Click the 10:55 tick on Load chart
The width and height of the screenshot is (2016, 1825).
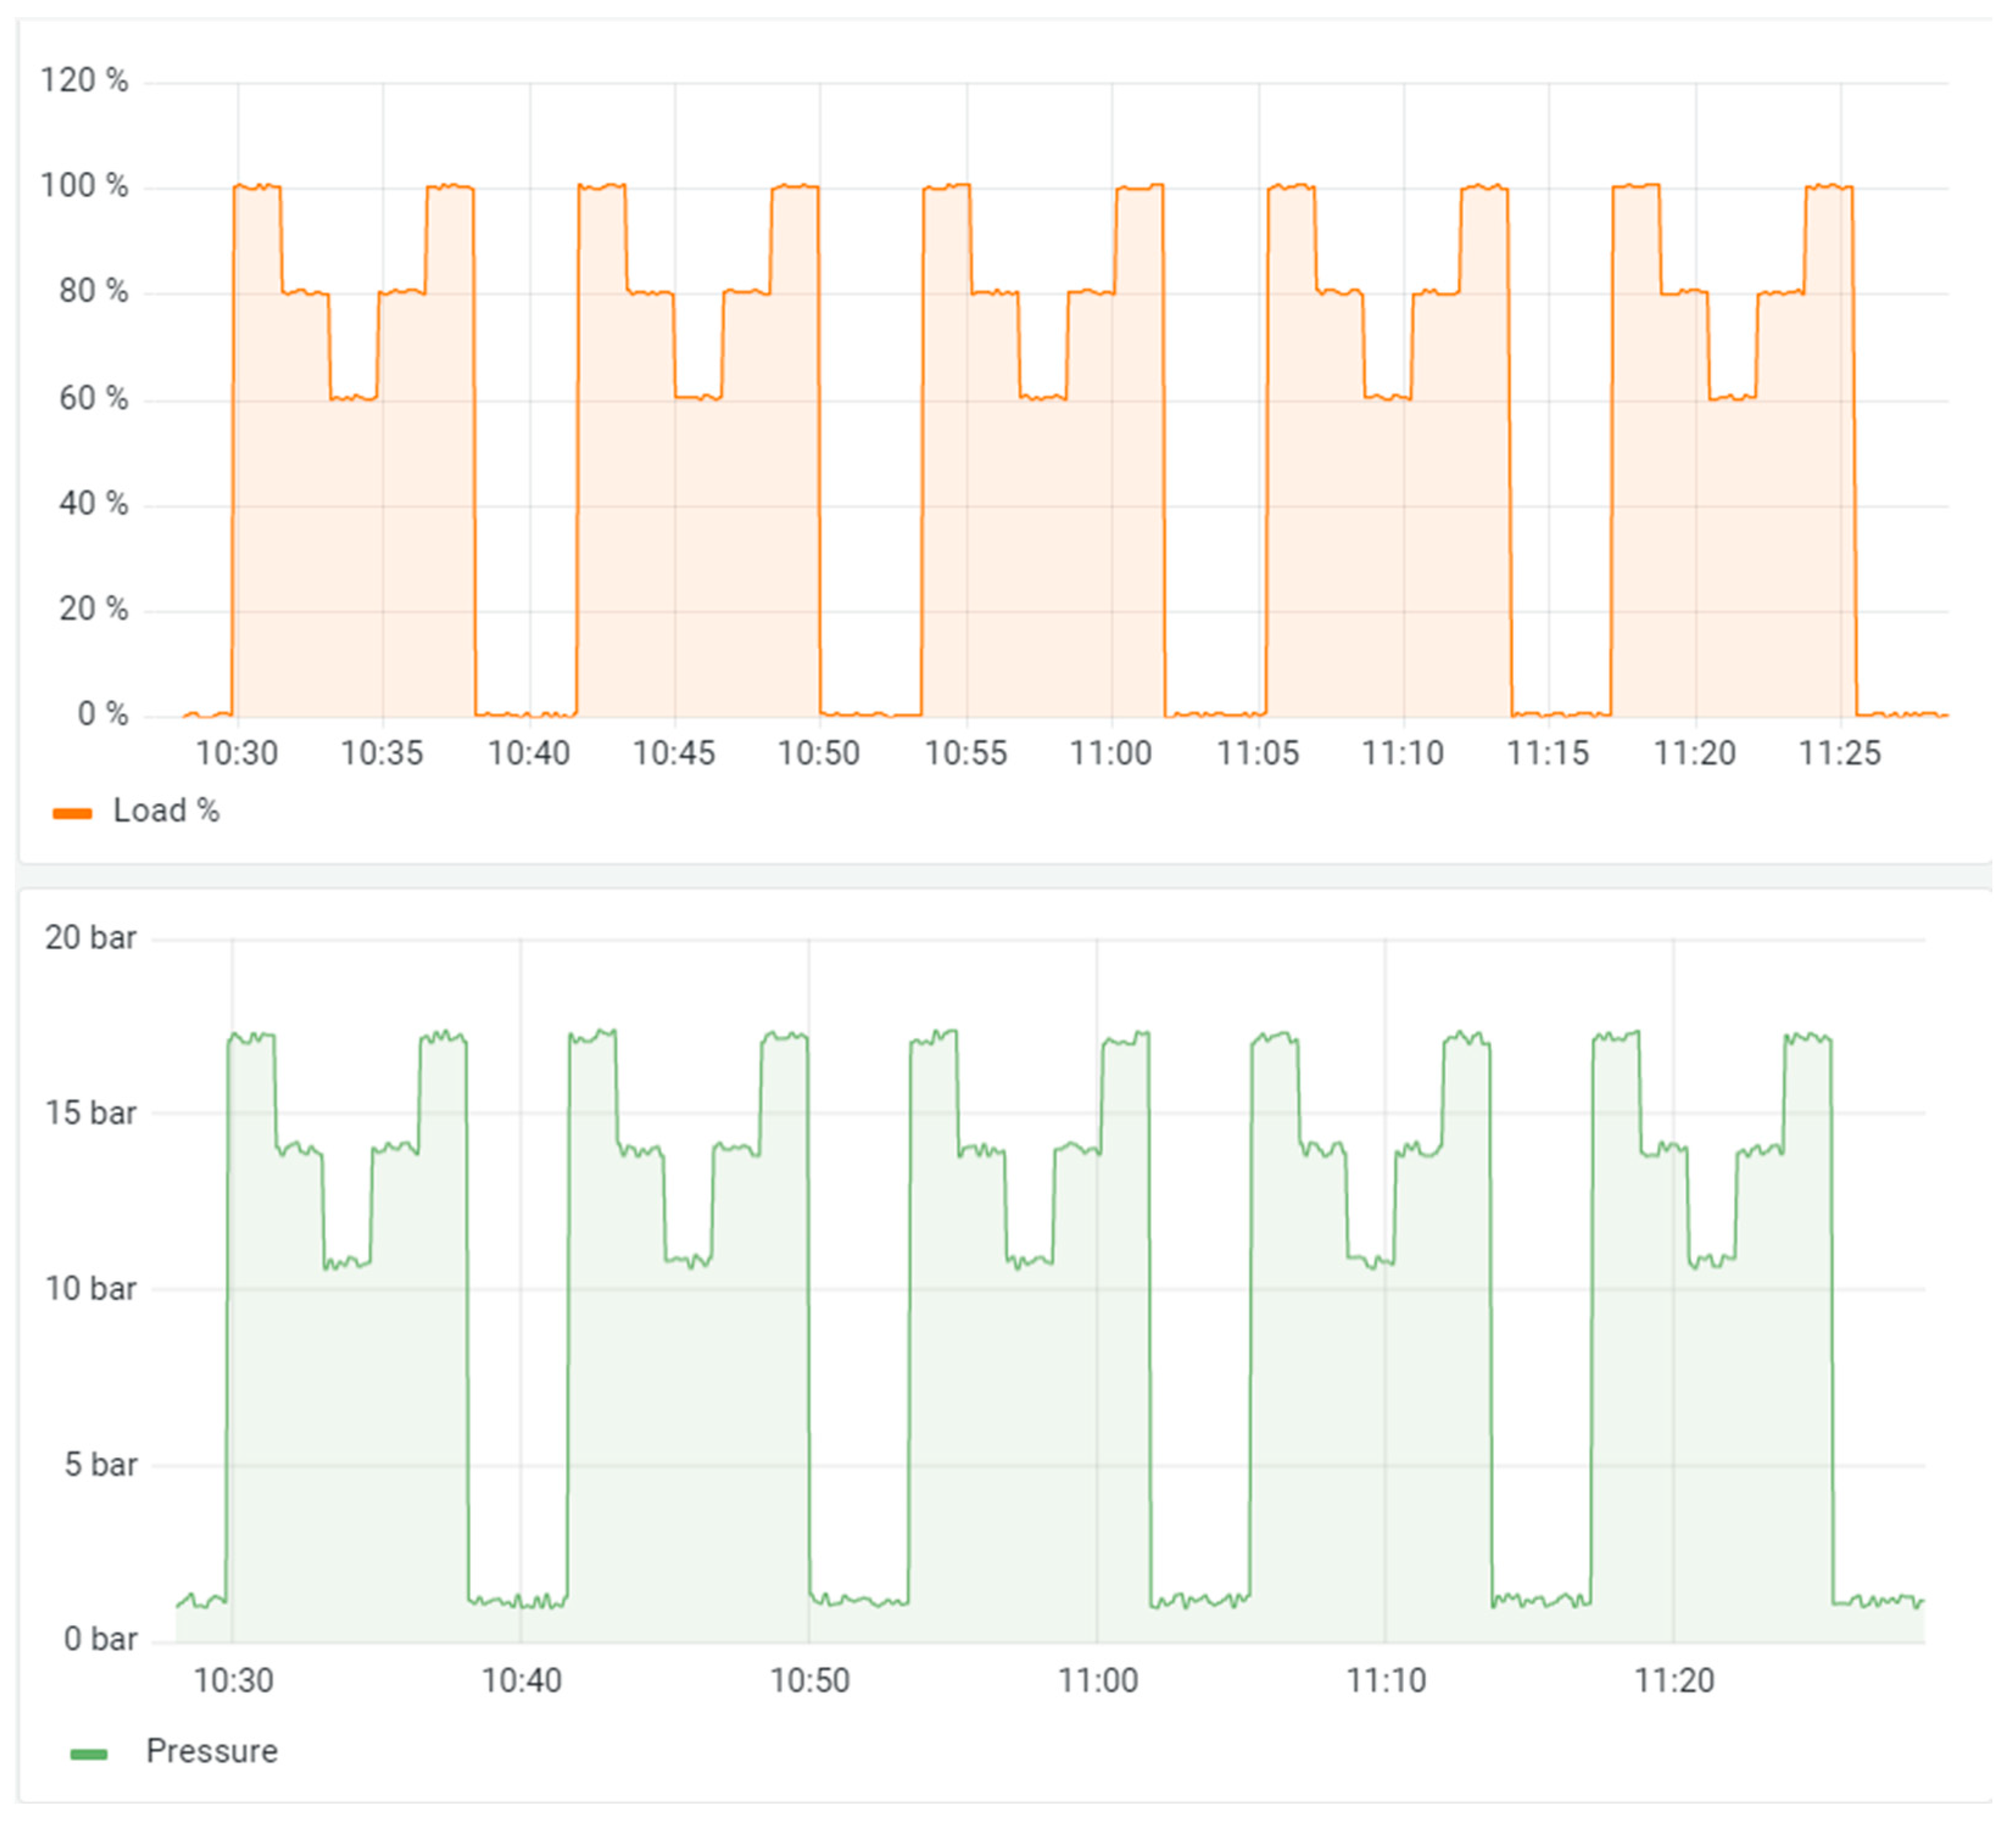966,753
